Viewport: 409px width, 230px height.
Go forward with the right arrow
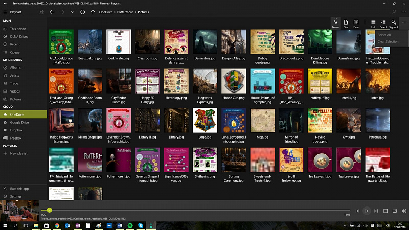[62, 12]
